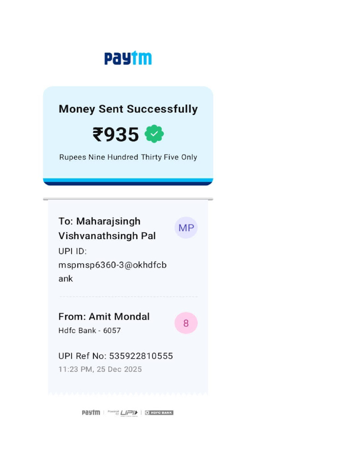
Task: Click the ₹935 amount
Action: click(x=116, y=134)
